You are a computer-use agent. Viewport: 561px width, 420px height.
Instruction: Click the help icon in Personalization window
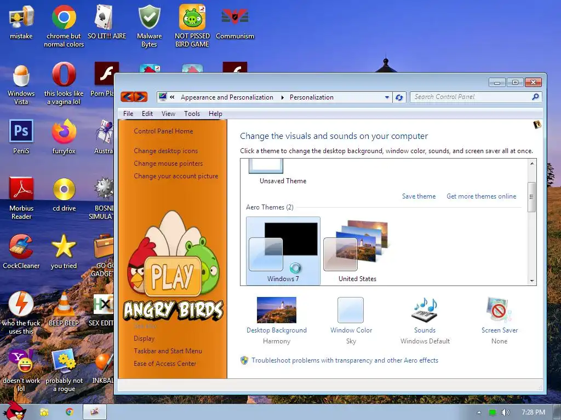click(x=537, y=125)
